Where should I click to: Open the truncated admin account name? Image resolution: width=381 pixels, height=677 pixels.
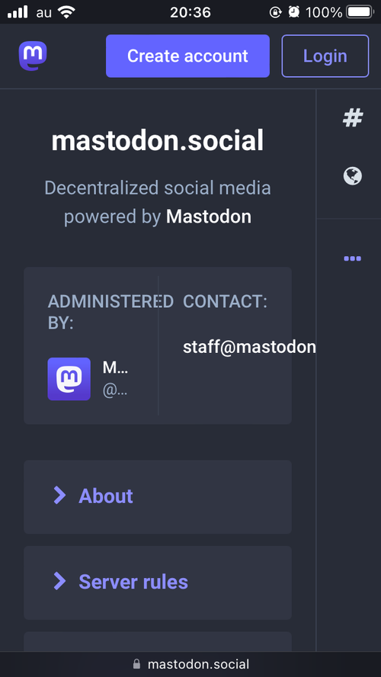[x=115, y=368]
